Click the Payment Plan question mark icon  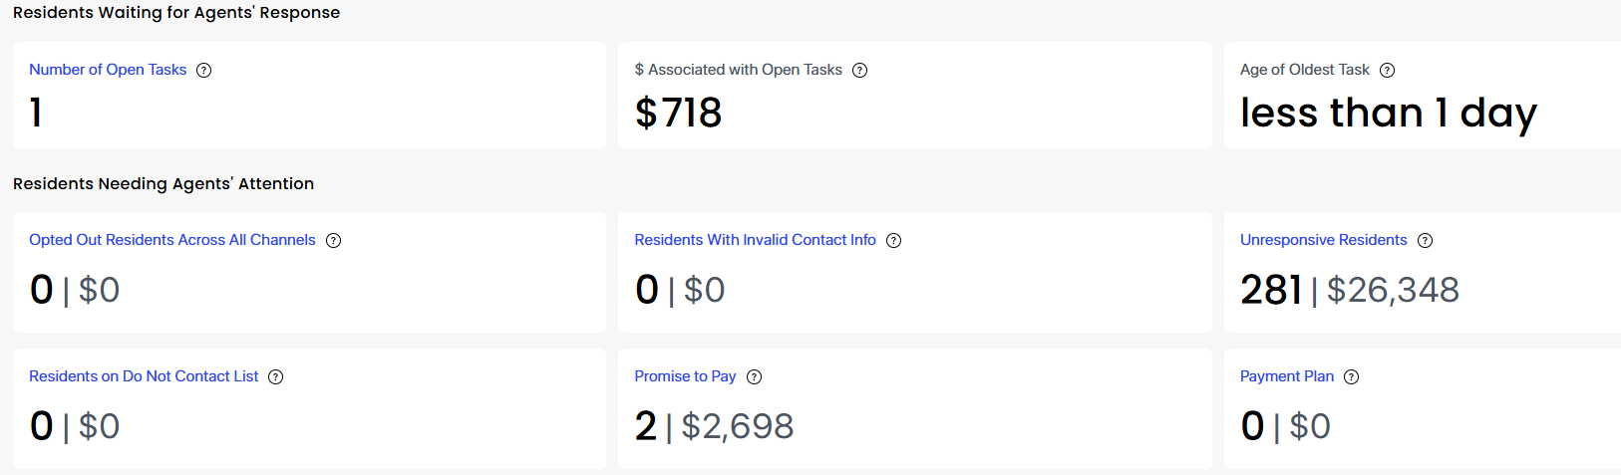(x=1352, y=376)
